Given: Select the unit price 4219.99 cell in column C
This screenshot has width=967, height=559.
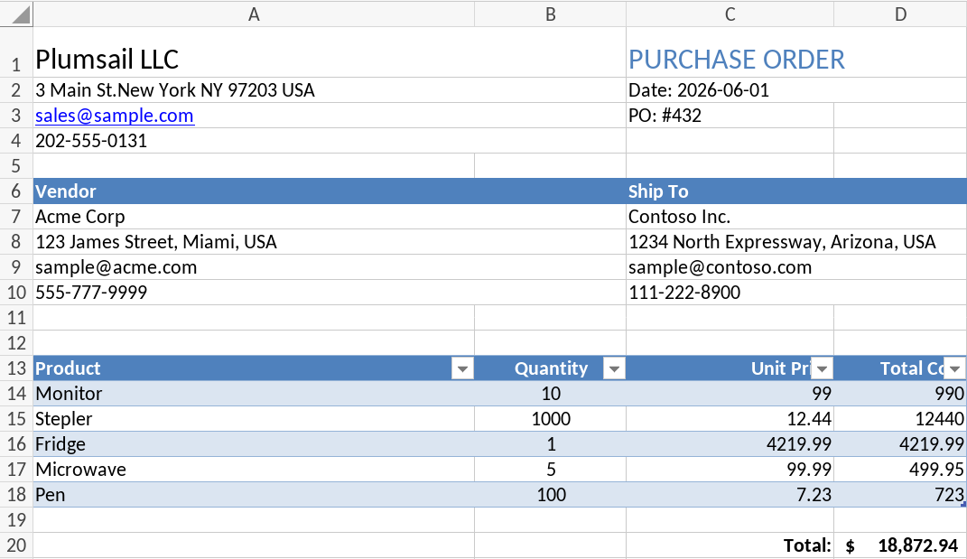Looking at the screenshot, I should (730, 444).
